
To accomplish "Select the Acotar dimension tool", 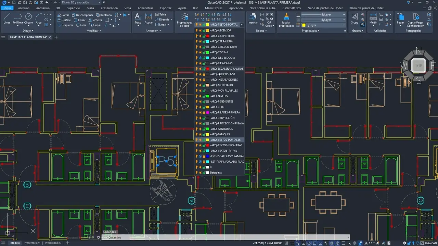I will [149, 18].
